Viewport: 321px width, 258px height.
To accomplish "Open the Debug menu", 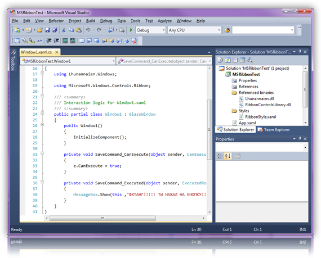I will [x=106, y=21].
